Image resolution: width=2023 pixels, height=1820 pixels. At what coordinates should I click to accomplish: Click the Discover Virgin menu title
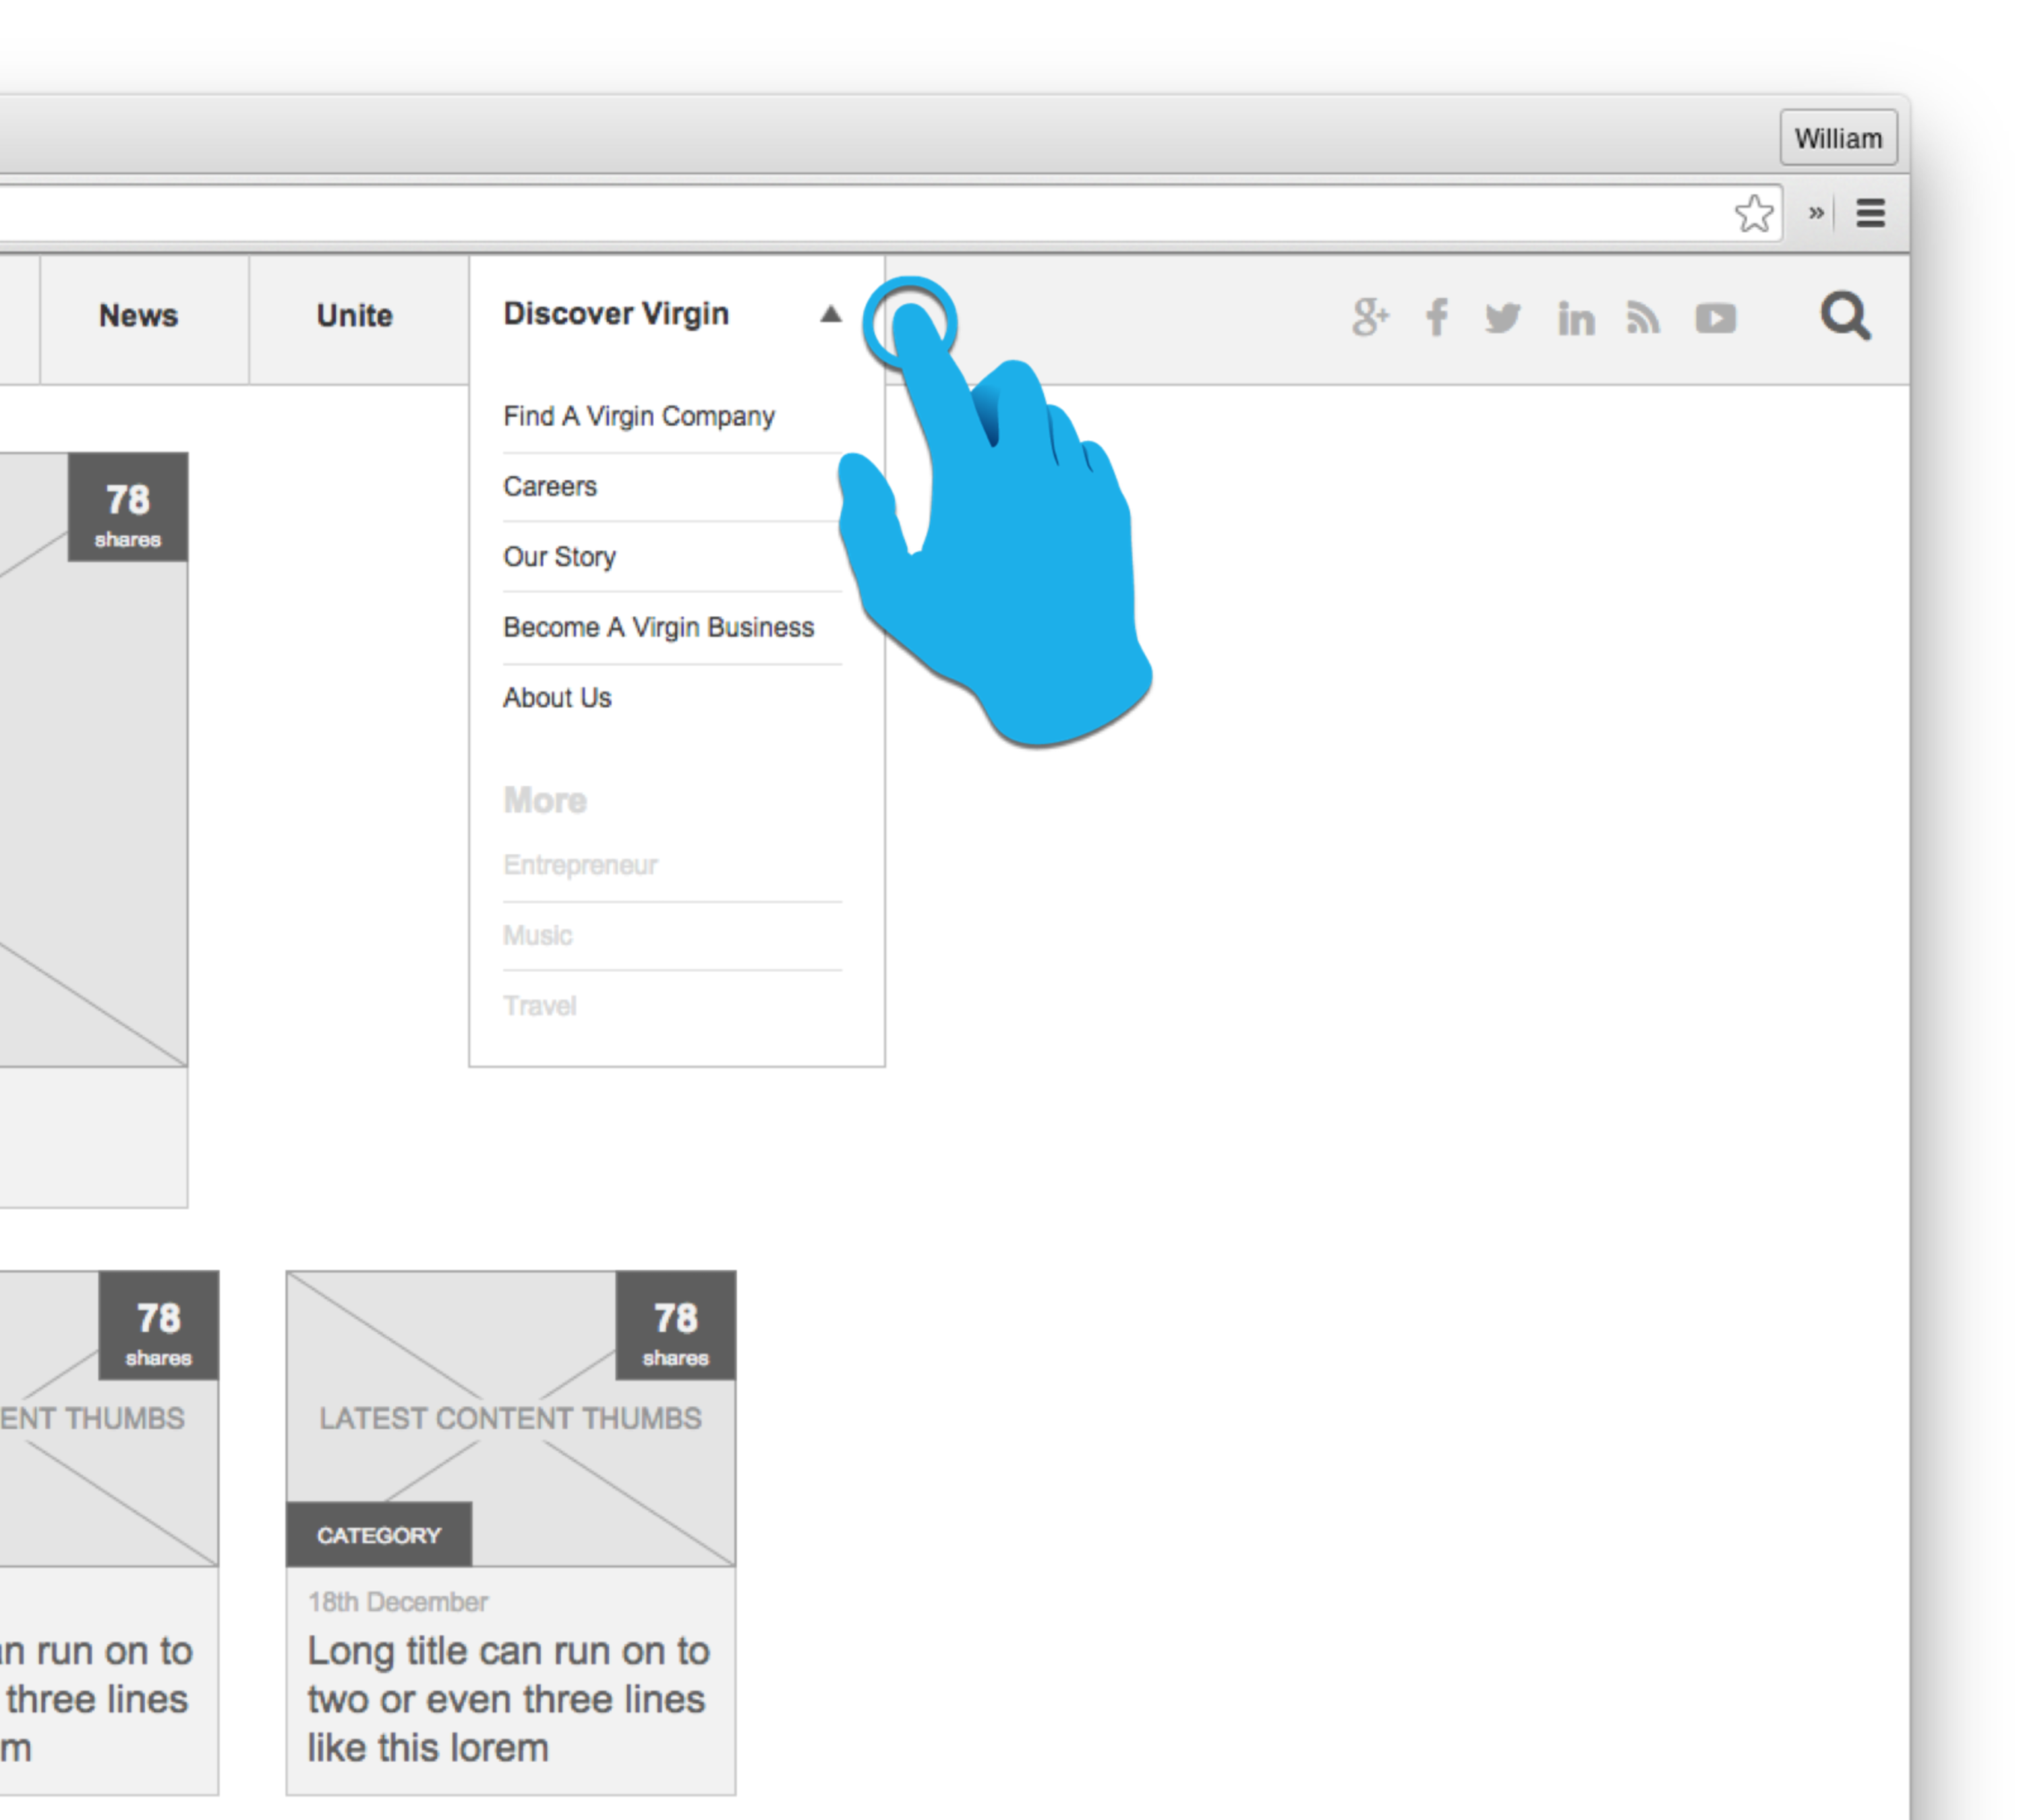point(616,314)
